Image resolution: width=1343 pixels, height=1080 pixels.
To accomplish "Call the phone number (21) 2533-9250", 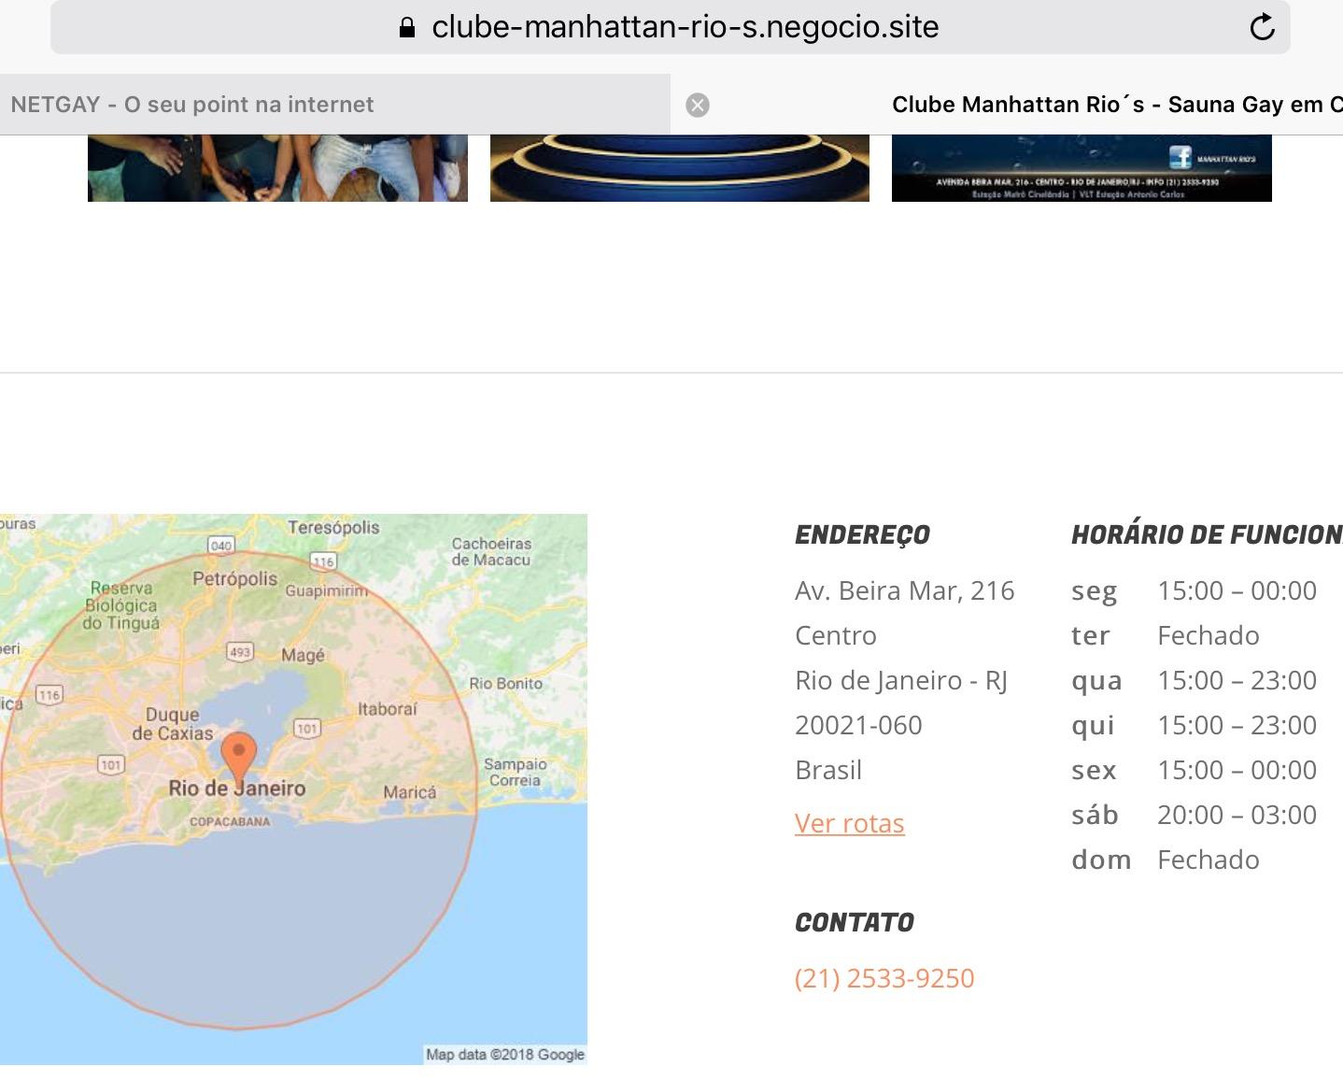I will tap(884, 978).
